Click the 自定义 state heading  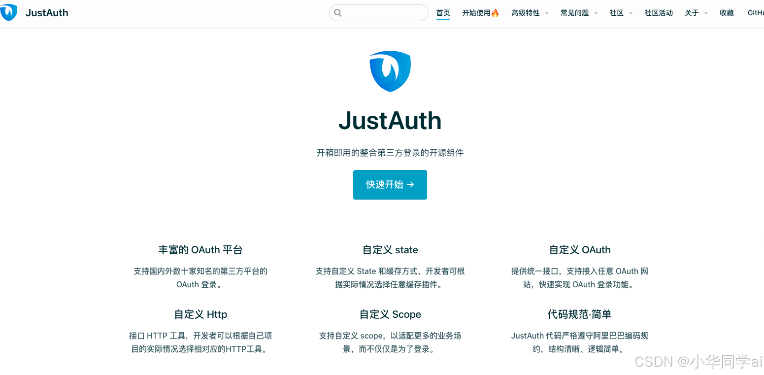[x=390, y=250]
